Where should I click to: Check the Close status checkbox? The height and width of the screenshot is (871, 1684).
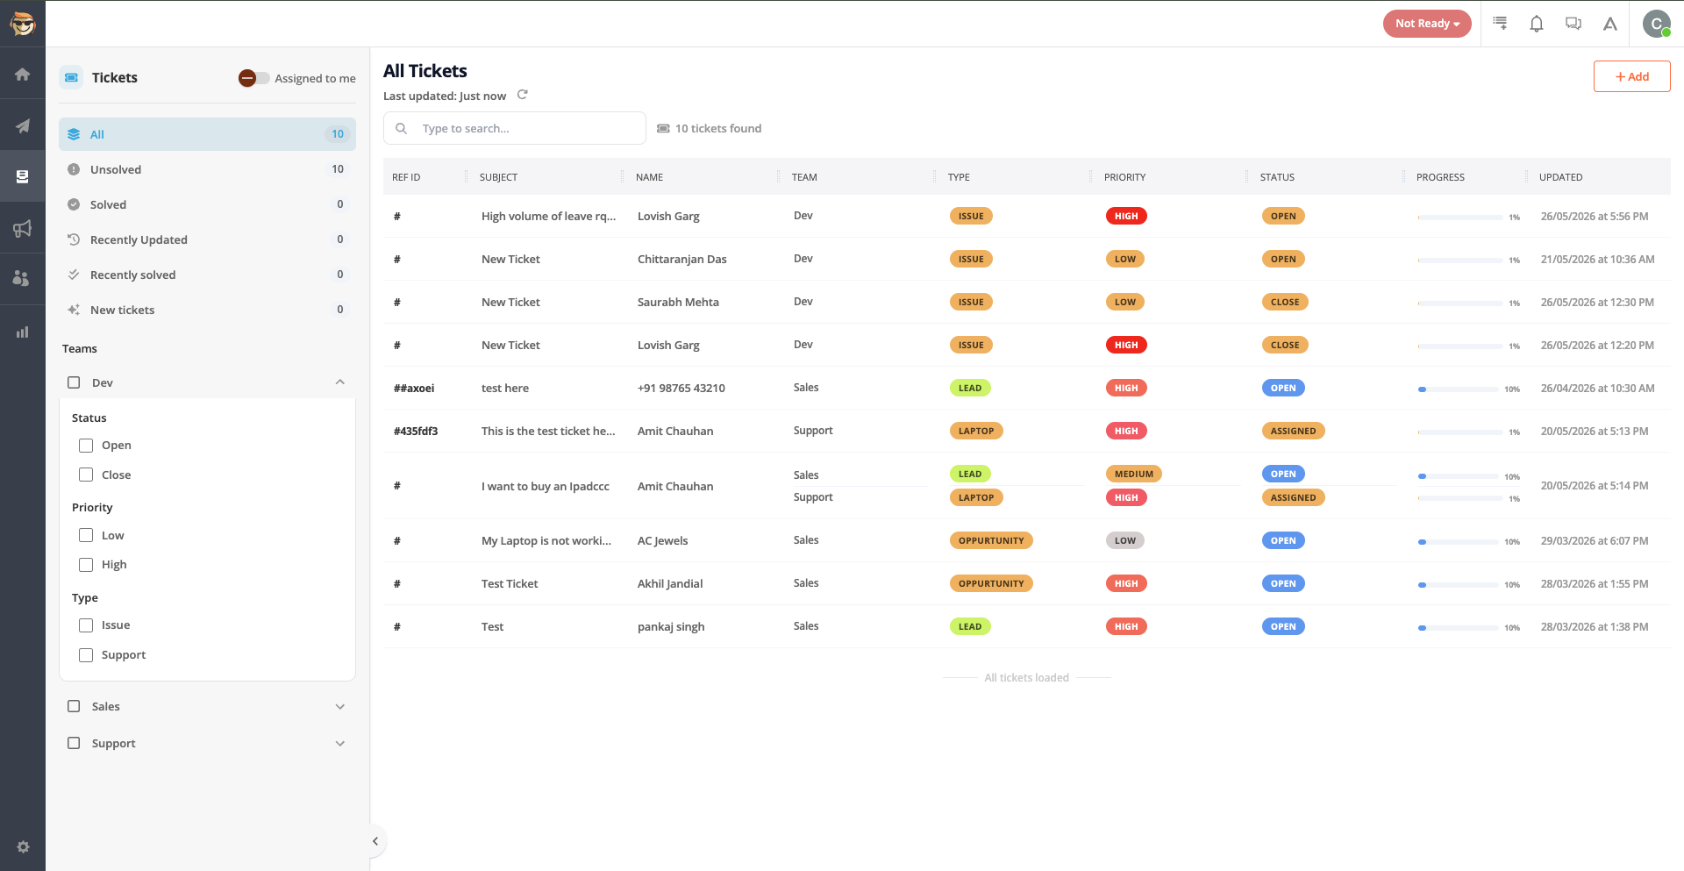click(86, 475)
